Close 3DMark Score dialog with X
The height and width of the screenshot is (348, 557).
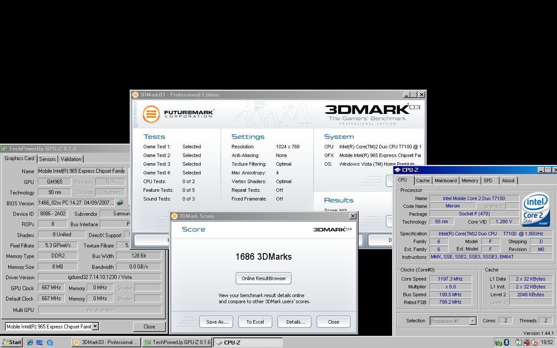point(353,216)
